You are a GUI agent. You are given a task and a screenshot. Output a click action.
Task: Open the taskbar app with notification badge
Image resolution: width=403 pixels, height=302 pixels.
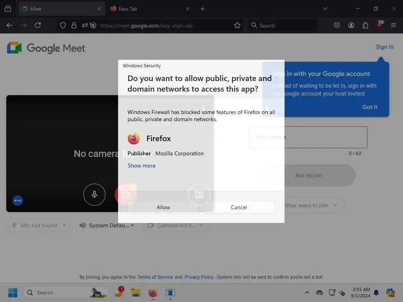[x=119, y=292]
